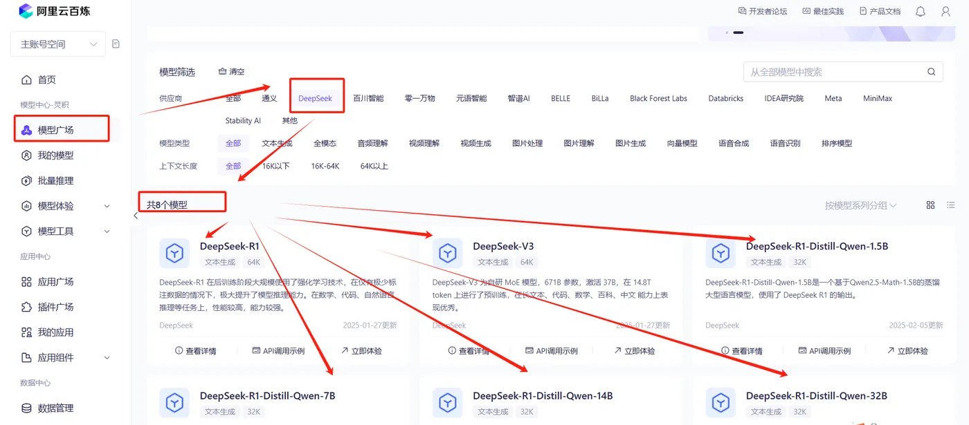Open the 开发者论坛 link

(763, 11)
